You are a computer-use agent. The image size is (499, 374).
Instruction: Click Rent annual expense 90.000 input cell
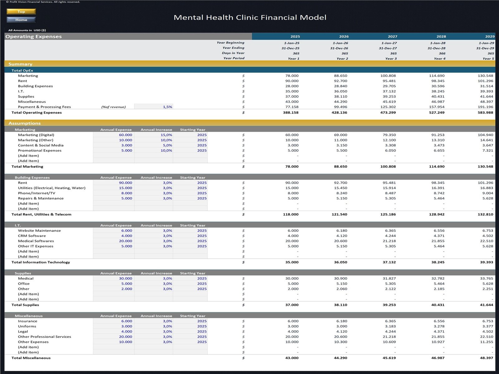tap(114, 183)
